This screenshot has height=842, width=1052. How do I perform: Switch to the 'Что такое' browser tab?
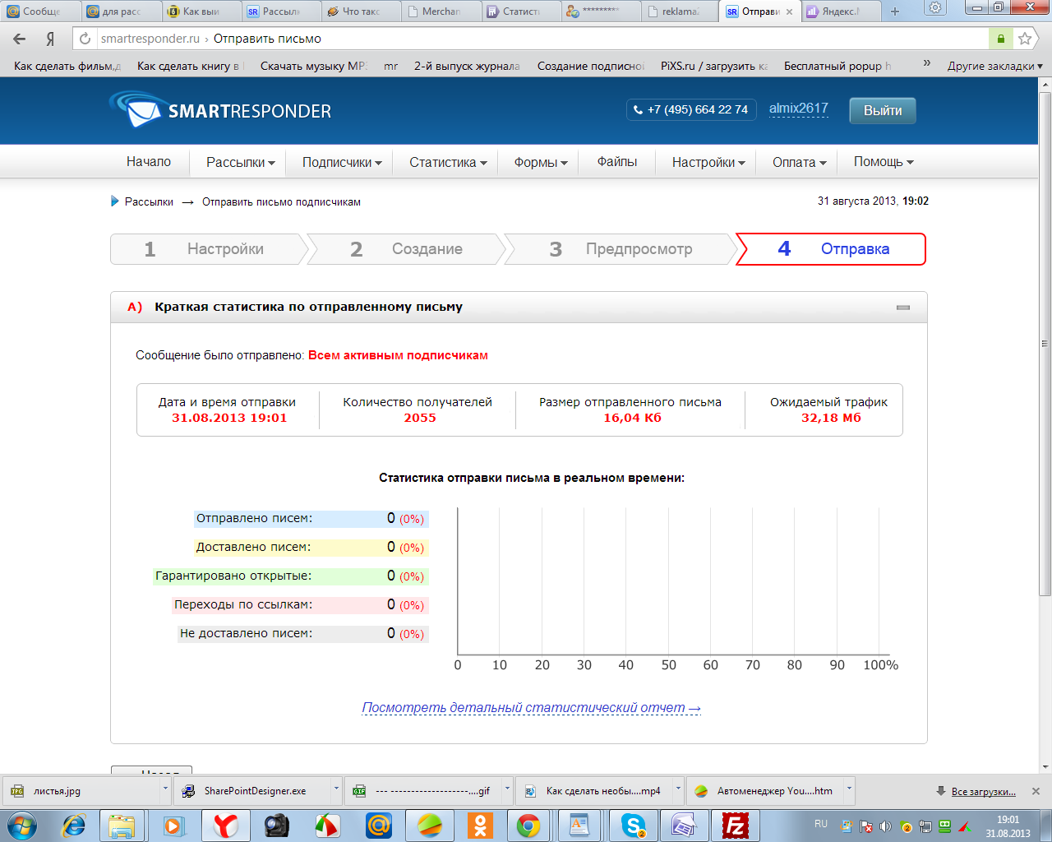[x=361, y=12]
